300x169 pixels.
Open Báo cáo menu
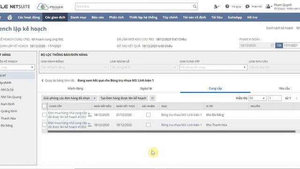coord(97,17)
